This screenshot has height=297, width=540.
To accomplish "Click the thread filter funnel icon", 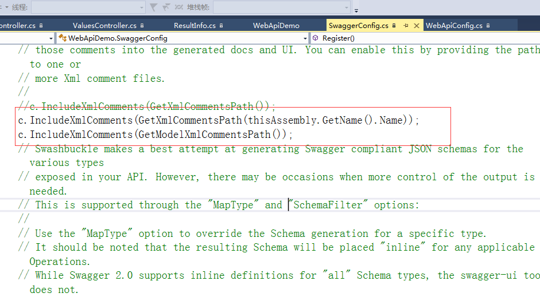I will [153, 7].
